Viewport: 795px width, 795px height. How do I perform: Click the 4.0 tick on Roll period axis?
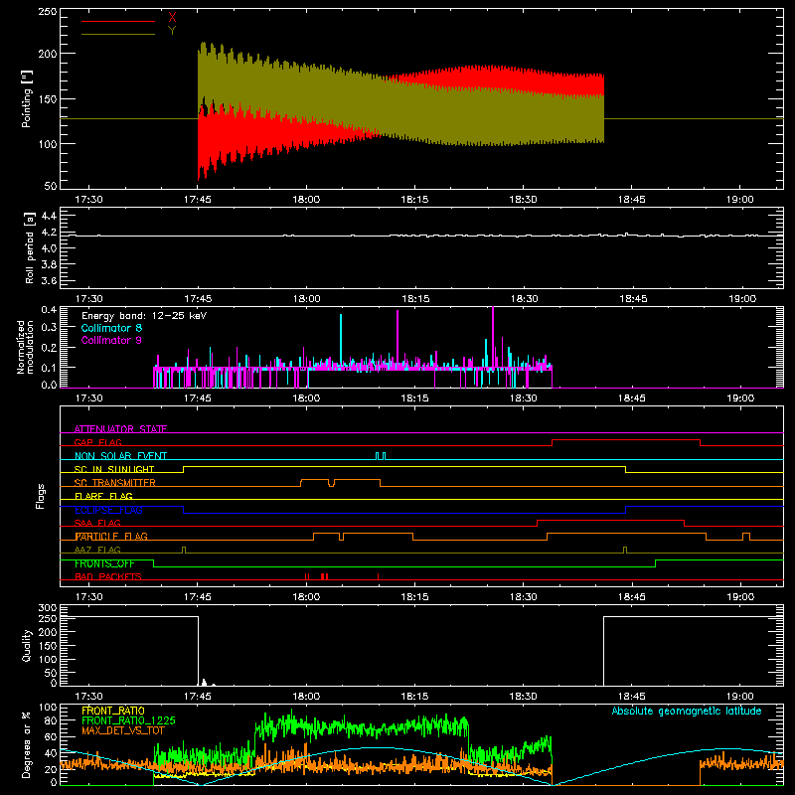pos(49,248)
